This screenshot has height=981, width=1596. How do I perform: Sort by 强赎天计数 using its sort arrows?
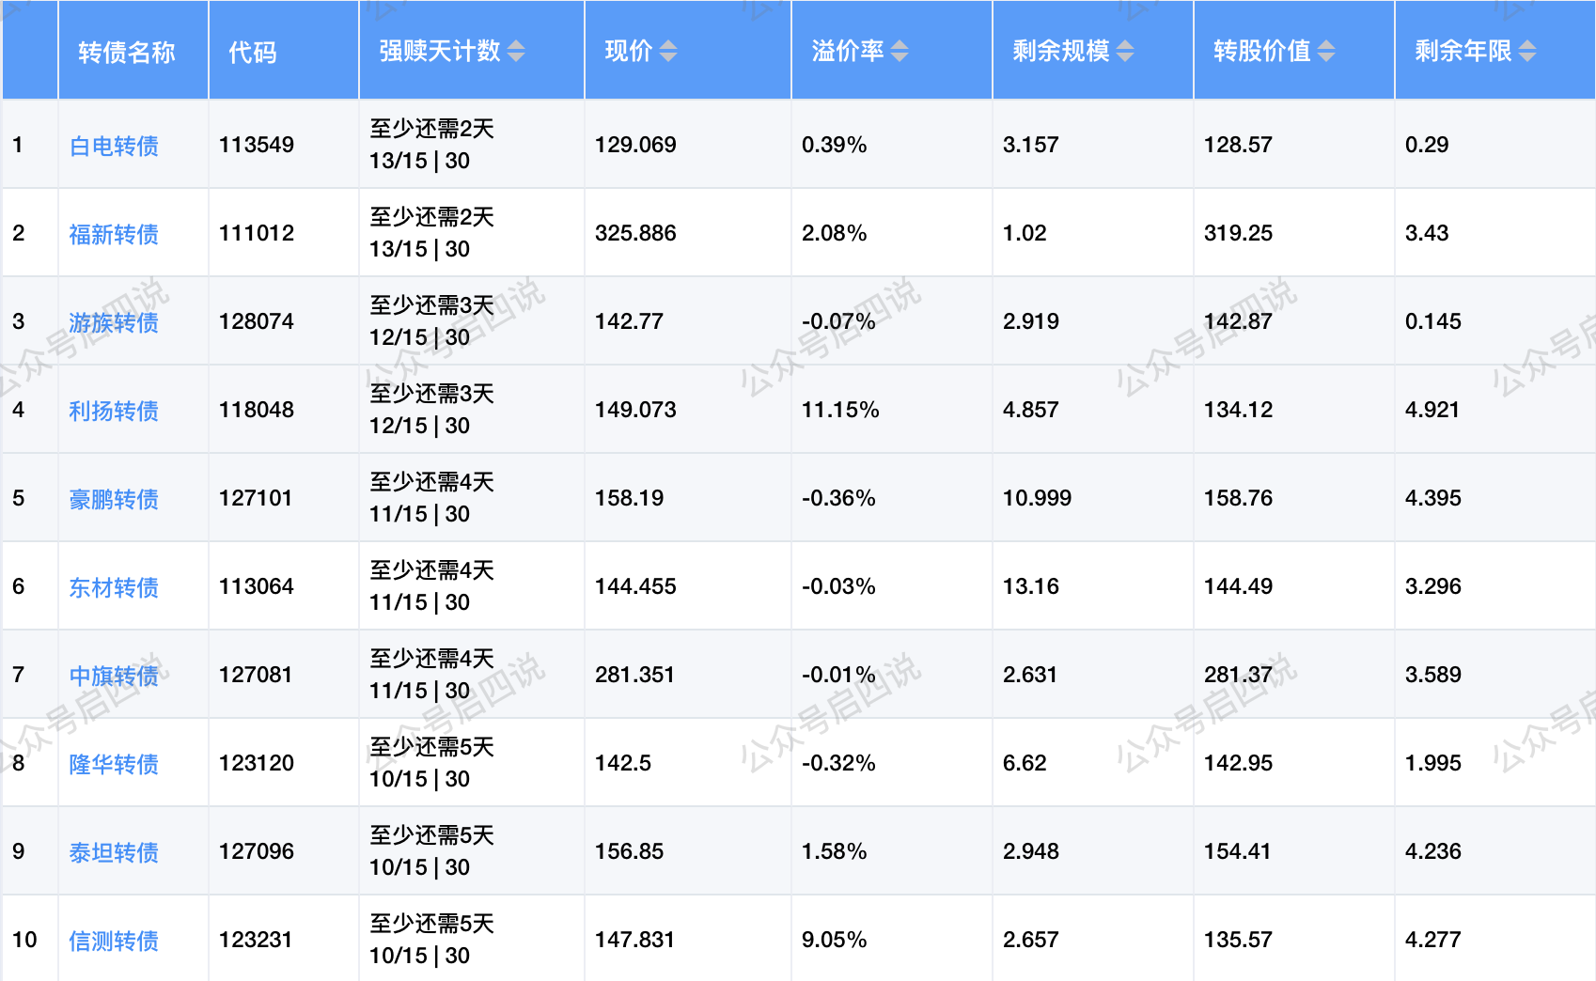click(x=516, y=51)
